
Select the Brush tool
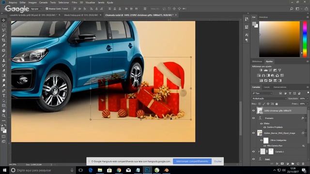(x=3, y=56)
